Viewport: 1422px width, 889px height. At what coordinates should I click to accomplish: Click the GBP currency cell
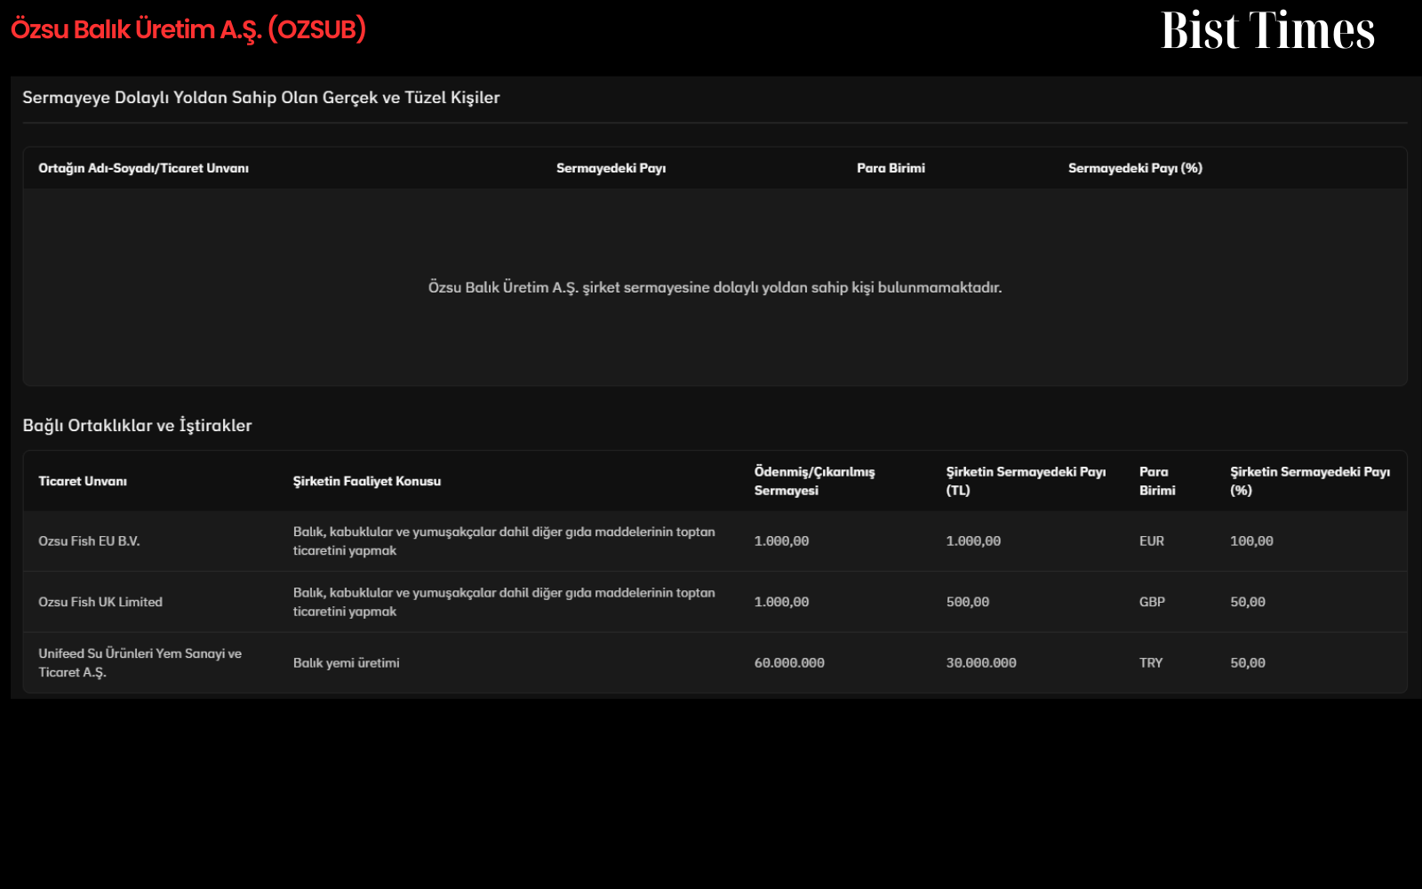tap(1152, 602)
